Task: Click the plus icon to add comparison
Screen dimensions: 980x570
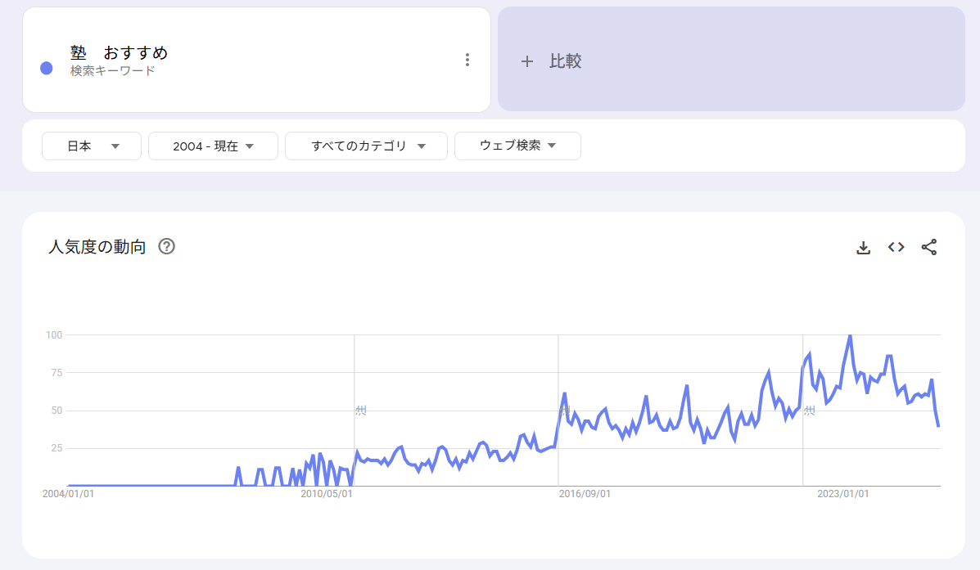Action: [528, 61]
